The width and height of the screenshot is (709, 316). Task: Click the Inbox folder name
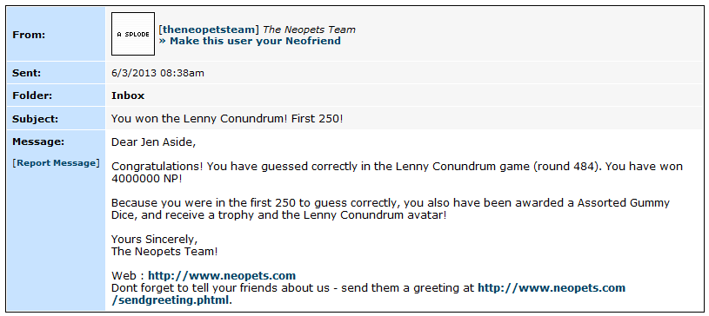pos(128,95)
